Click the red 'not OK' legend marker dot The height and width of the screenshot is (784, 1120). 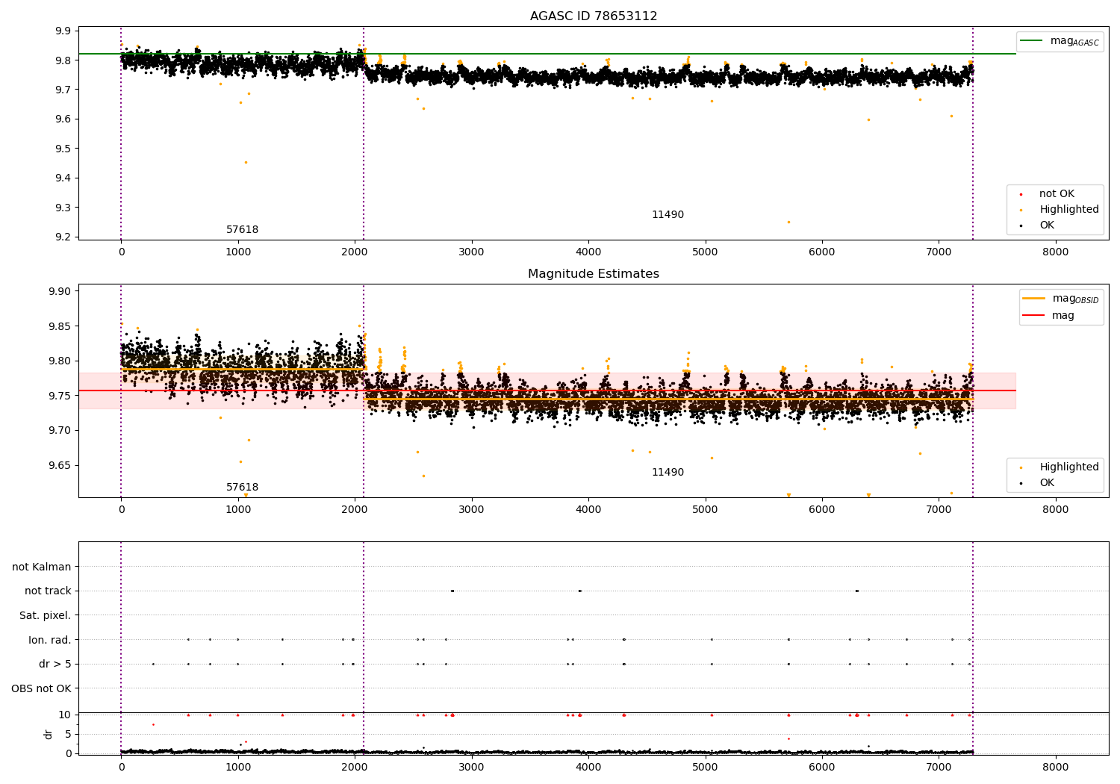pos(1021,195)
